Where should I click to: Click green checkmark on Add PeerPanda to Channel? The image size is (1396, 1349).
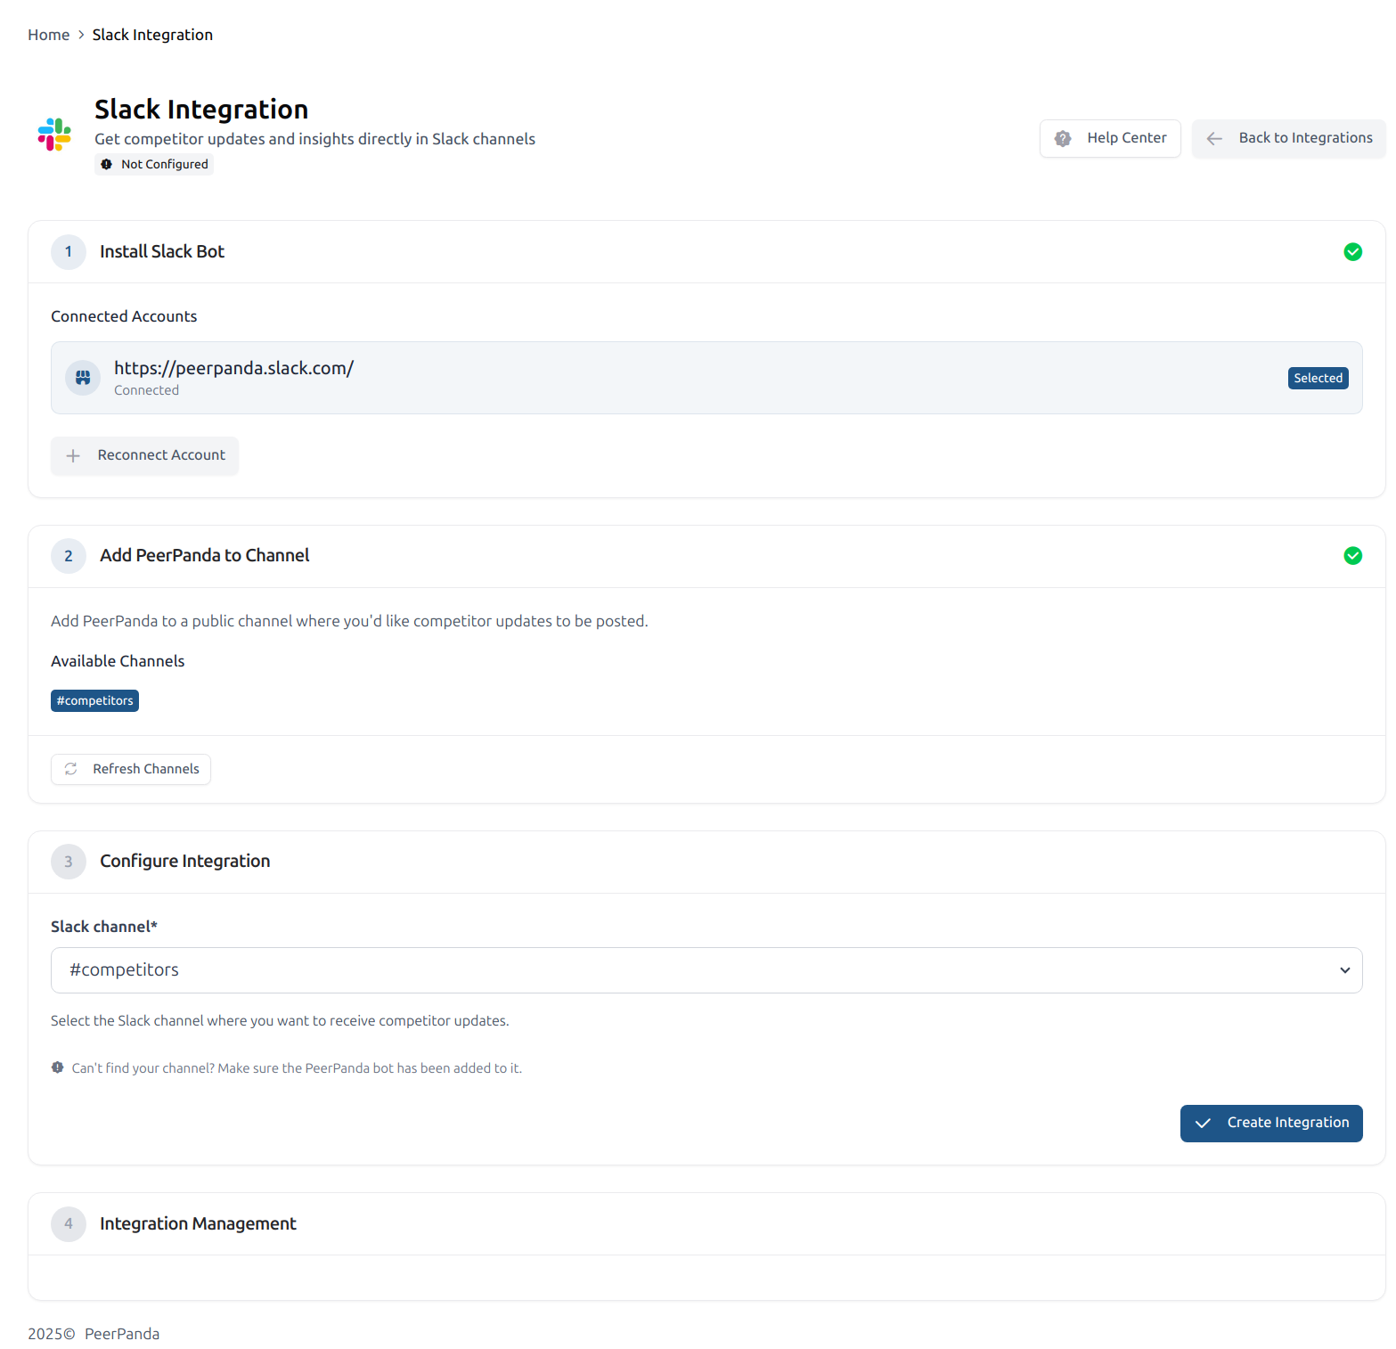[x=1351, y=556]
